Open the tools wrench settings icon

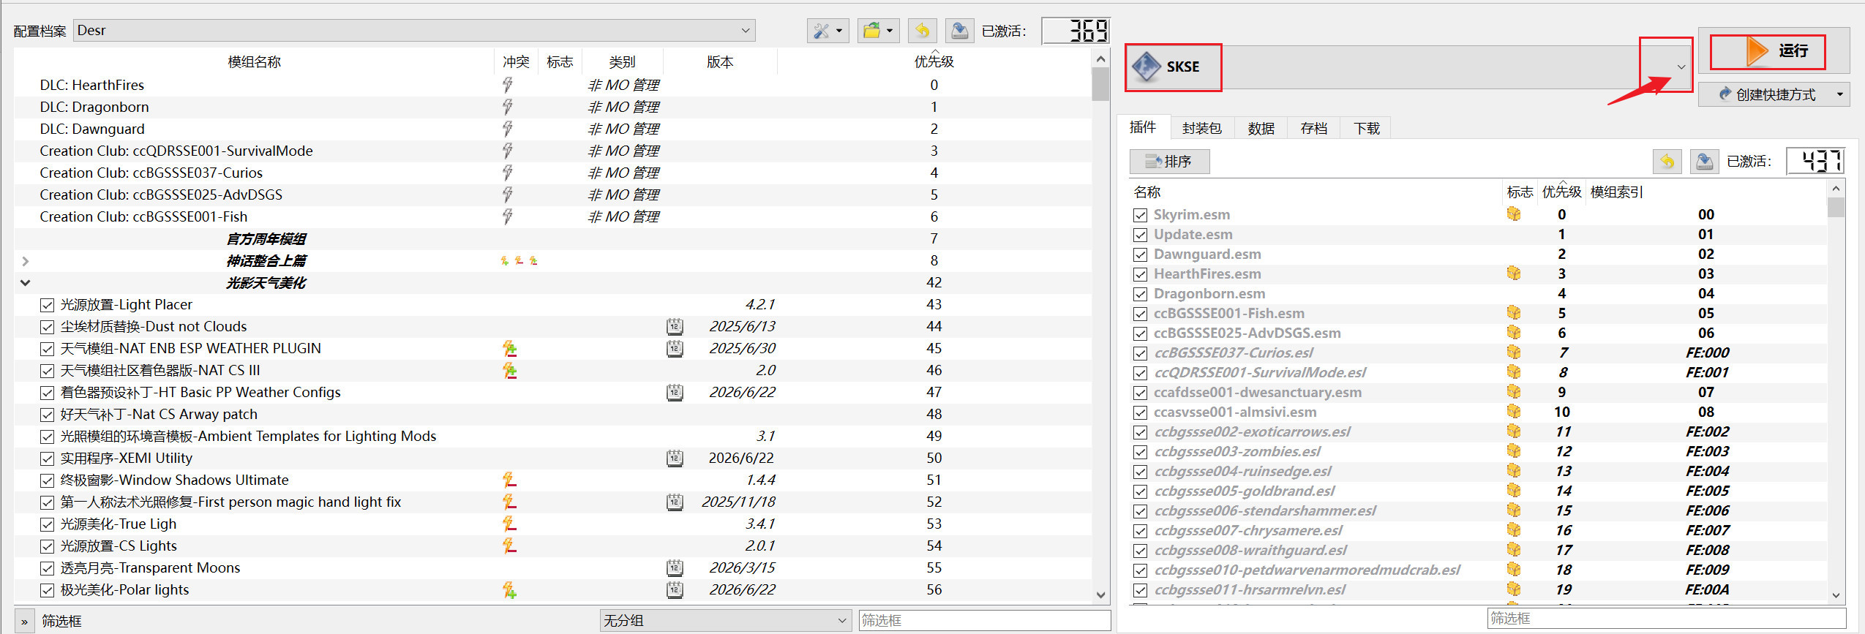(821, 31)
